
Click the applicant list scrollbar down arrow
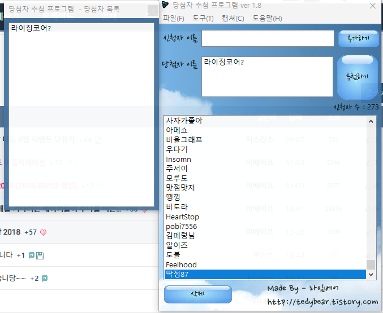[371, 274]
